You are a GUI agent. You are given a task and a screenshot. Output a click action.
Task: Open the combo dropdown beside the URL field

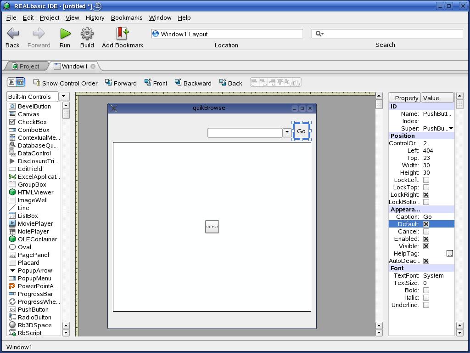[287, 132]
